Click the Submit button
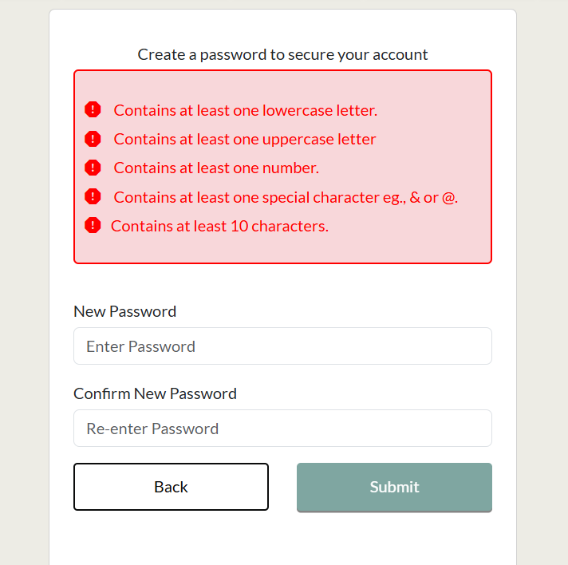The image size is (568, 565). (394, 487)
